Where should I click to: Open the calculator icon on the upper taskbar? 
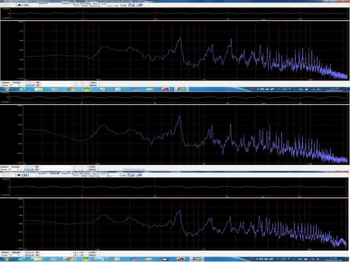[118, 89]
